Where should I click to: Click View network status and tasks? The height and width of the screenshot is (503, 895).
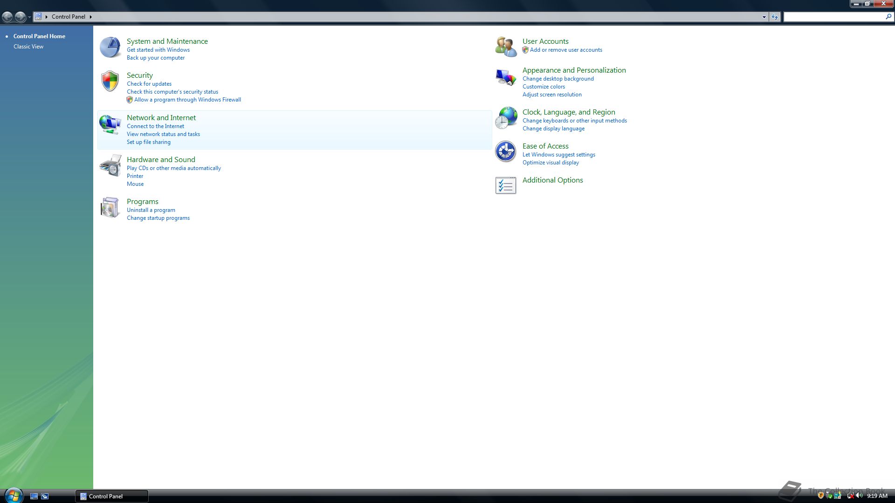163,134
